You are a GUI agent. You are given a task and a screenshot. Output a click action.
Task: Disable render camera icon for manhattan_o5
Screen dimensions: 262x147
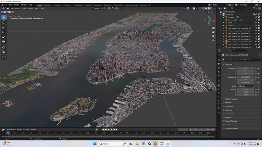(x=259, y=42)
